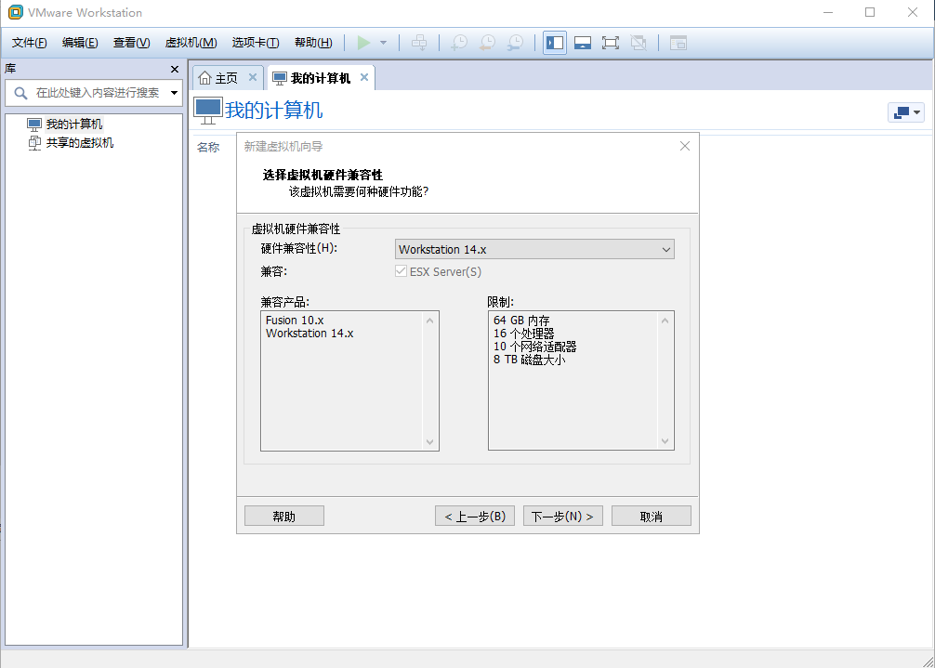Open the 帮助(H) menu
The image size is (935, 668).
(313, 43)
